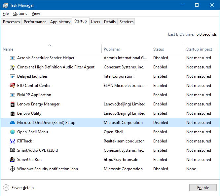Select the Startup tab

point(81,21)
